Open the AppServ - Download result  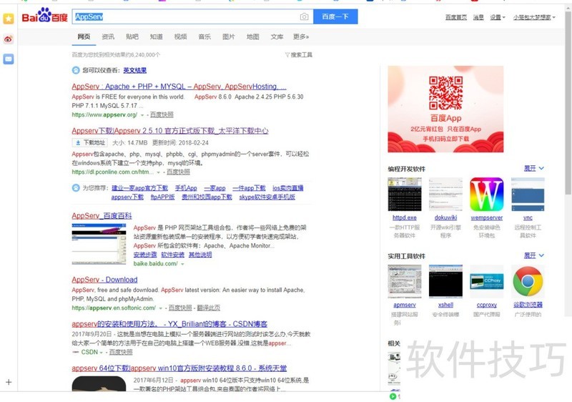(x=104, y=280)
